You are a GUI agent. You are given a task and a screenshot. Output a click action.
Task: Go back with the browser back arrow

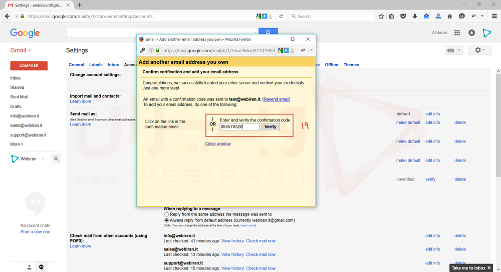coord(7,17)
